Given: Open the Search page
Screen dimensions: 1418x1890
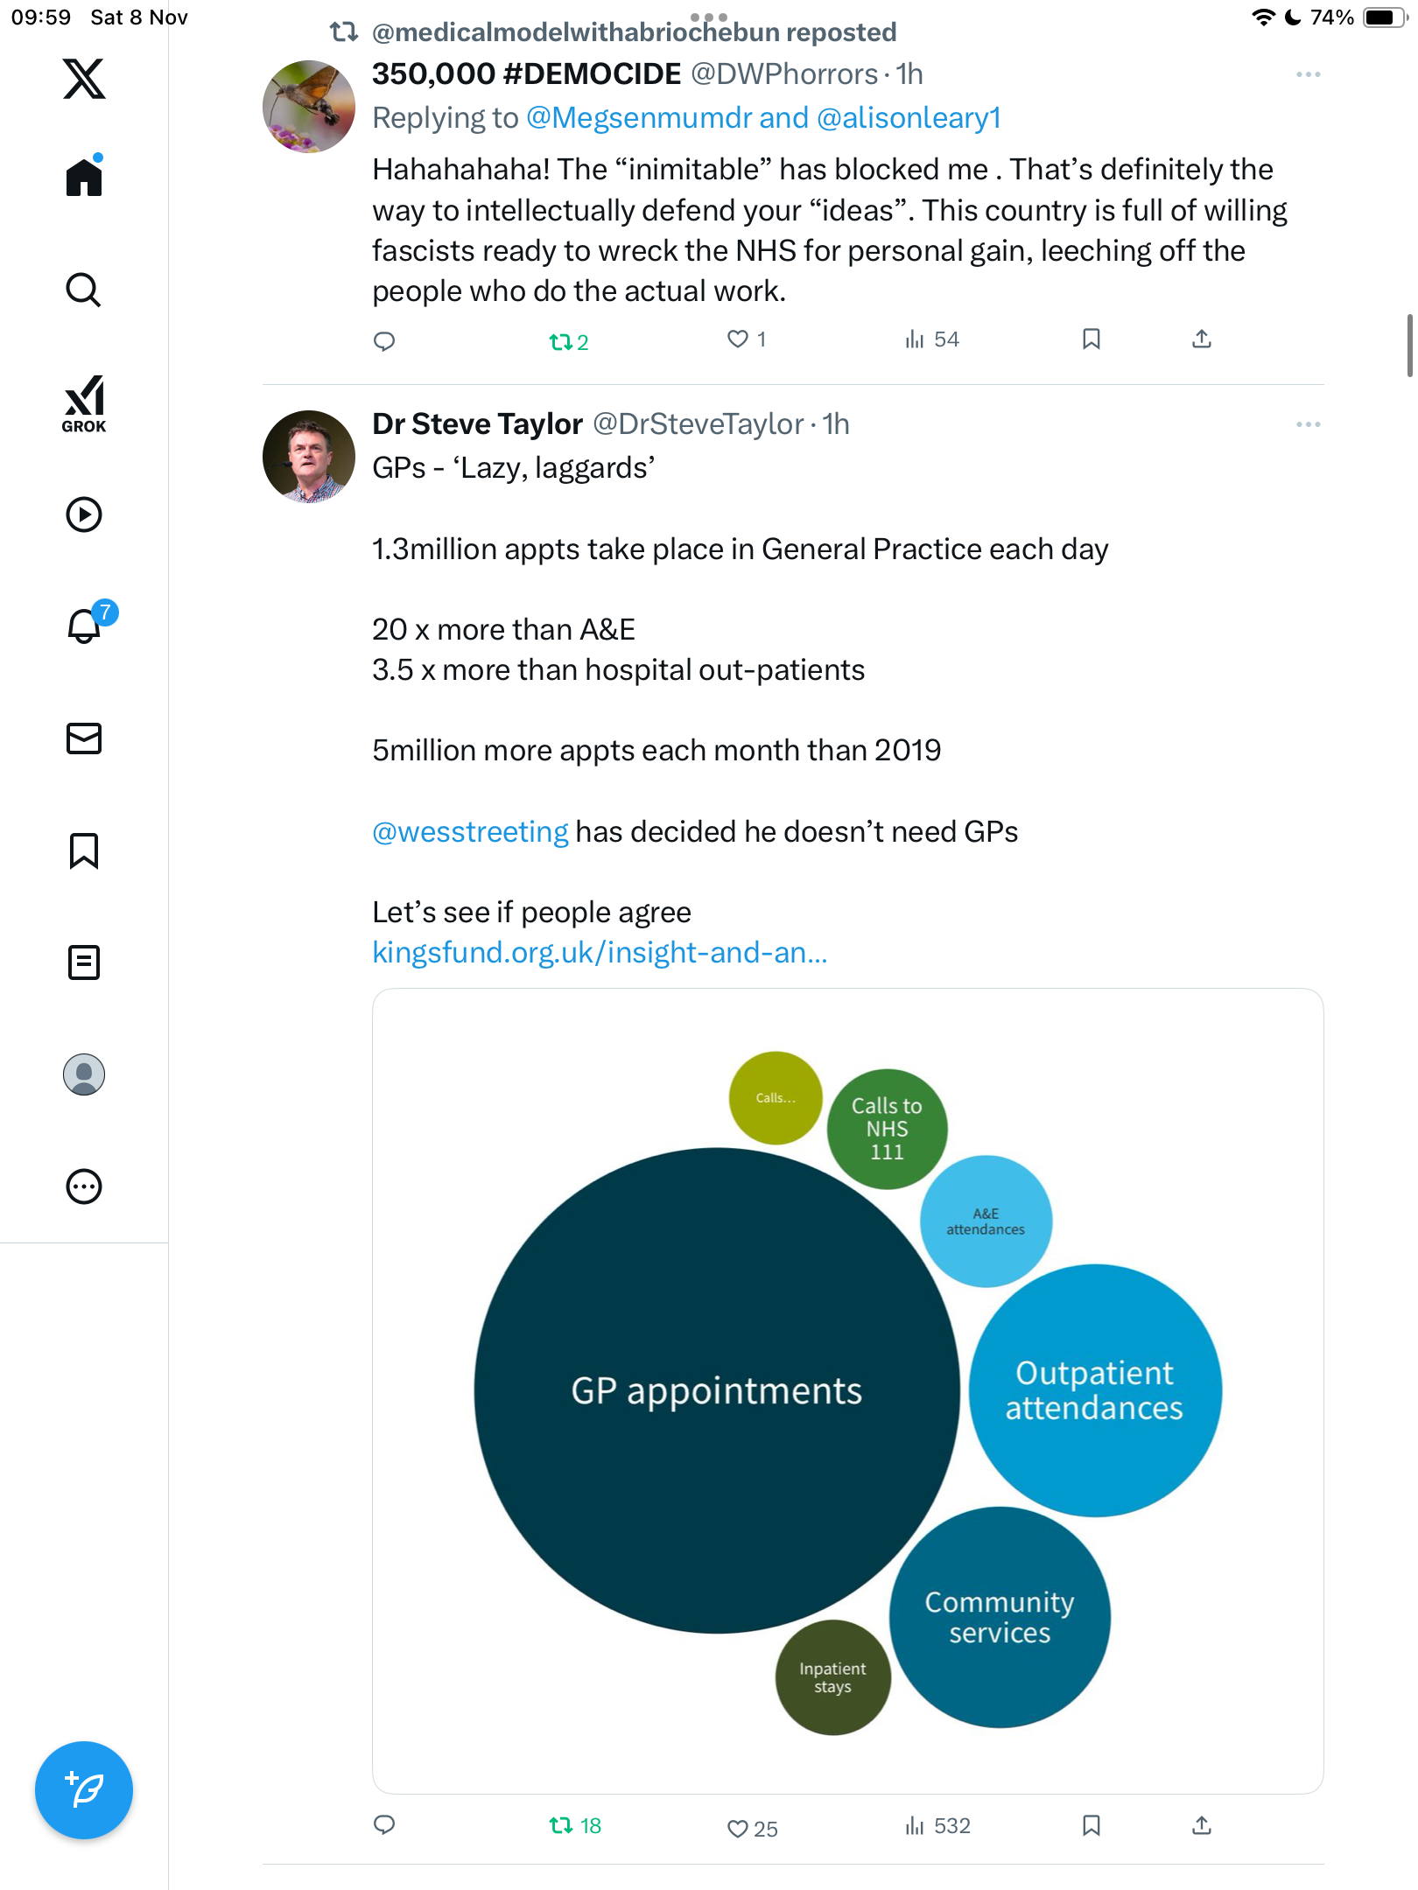Looking at the screenshot, I should 84,290.
